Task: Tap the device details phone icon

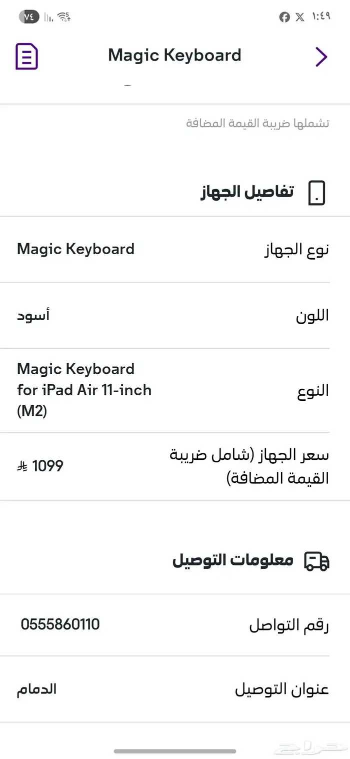Action: coord(317,193)
